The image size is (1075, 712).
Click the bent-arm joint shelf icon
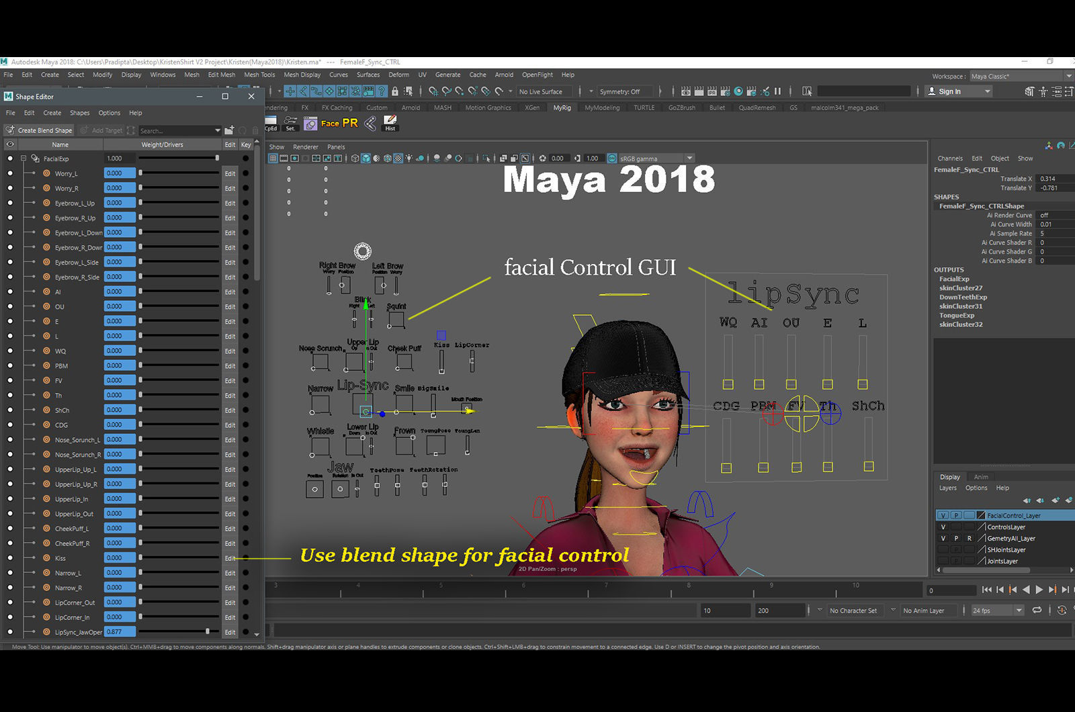pos(370,123)
